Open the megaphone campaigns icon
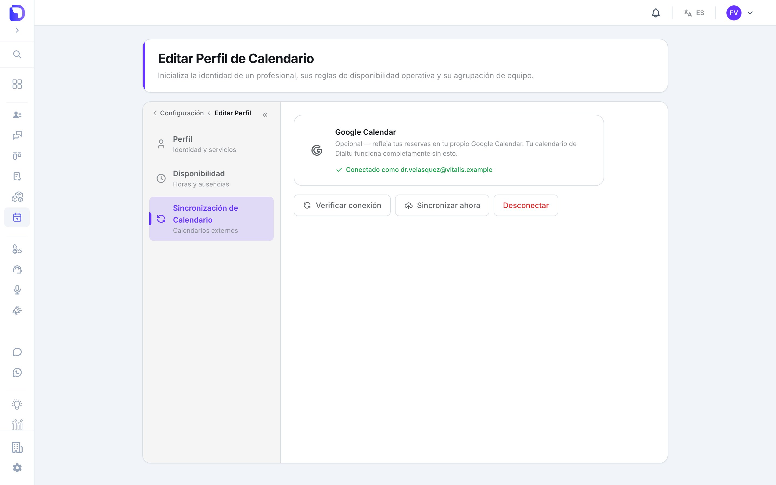Viewport: 776px width, 485px height. click(x=17, y=310)
